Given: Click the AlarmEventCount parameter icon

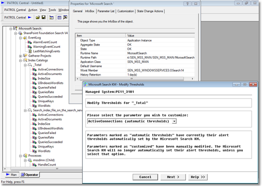Looking at the screenshot, I should click(x=30, y=42).
